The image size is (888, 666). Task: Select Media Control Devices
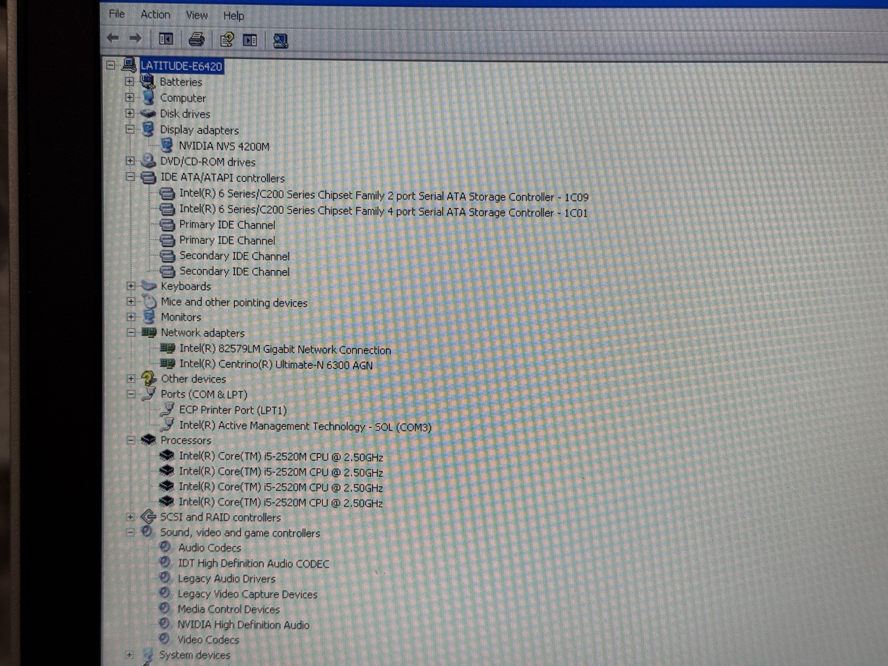[x=229, y=609]
